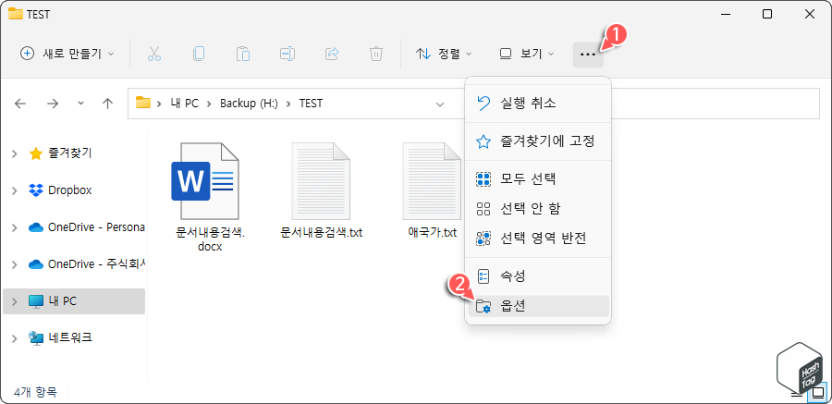Select the 애국가.txt file
The width and height of the screenshot is (832, 404).
(x=432, y=190)
